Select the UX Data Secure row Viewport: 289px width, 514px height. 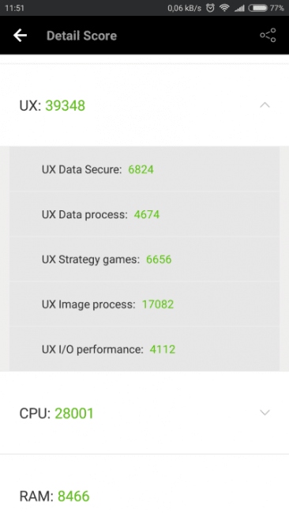click(144, 168)
